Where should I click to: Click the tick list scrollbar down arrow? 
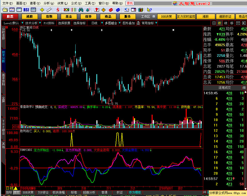245,189
